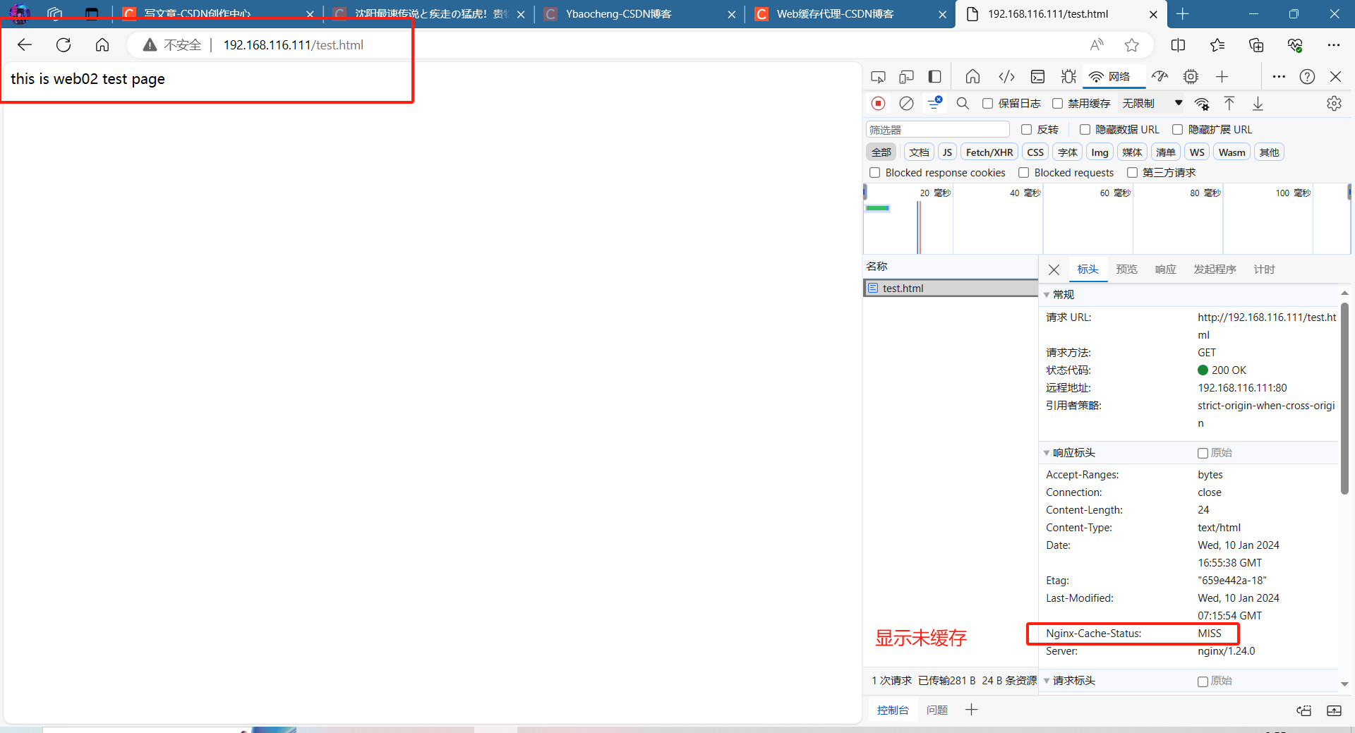Clear the network log
The image size is (1355, 733).
click(x=906, y=104)
